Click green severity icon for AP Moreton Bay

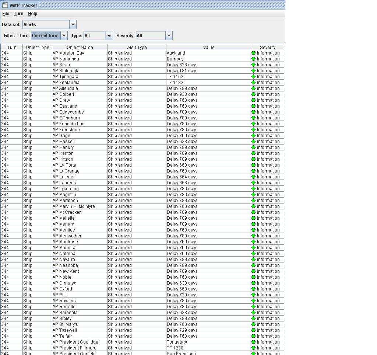(x=253, y=53)
